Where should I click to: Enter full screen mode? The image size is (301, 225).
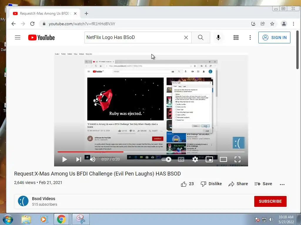pos(238,159)
